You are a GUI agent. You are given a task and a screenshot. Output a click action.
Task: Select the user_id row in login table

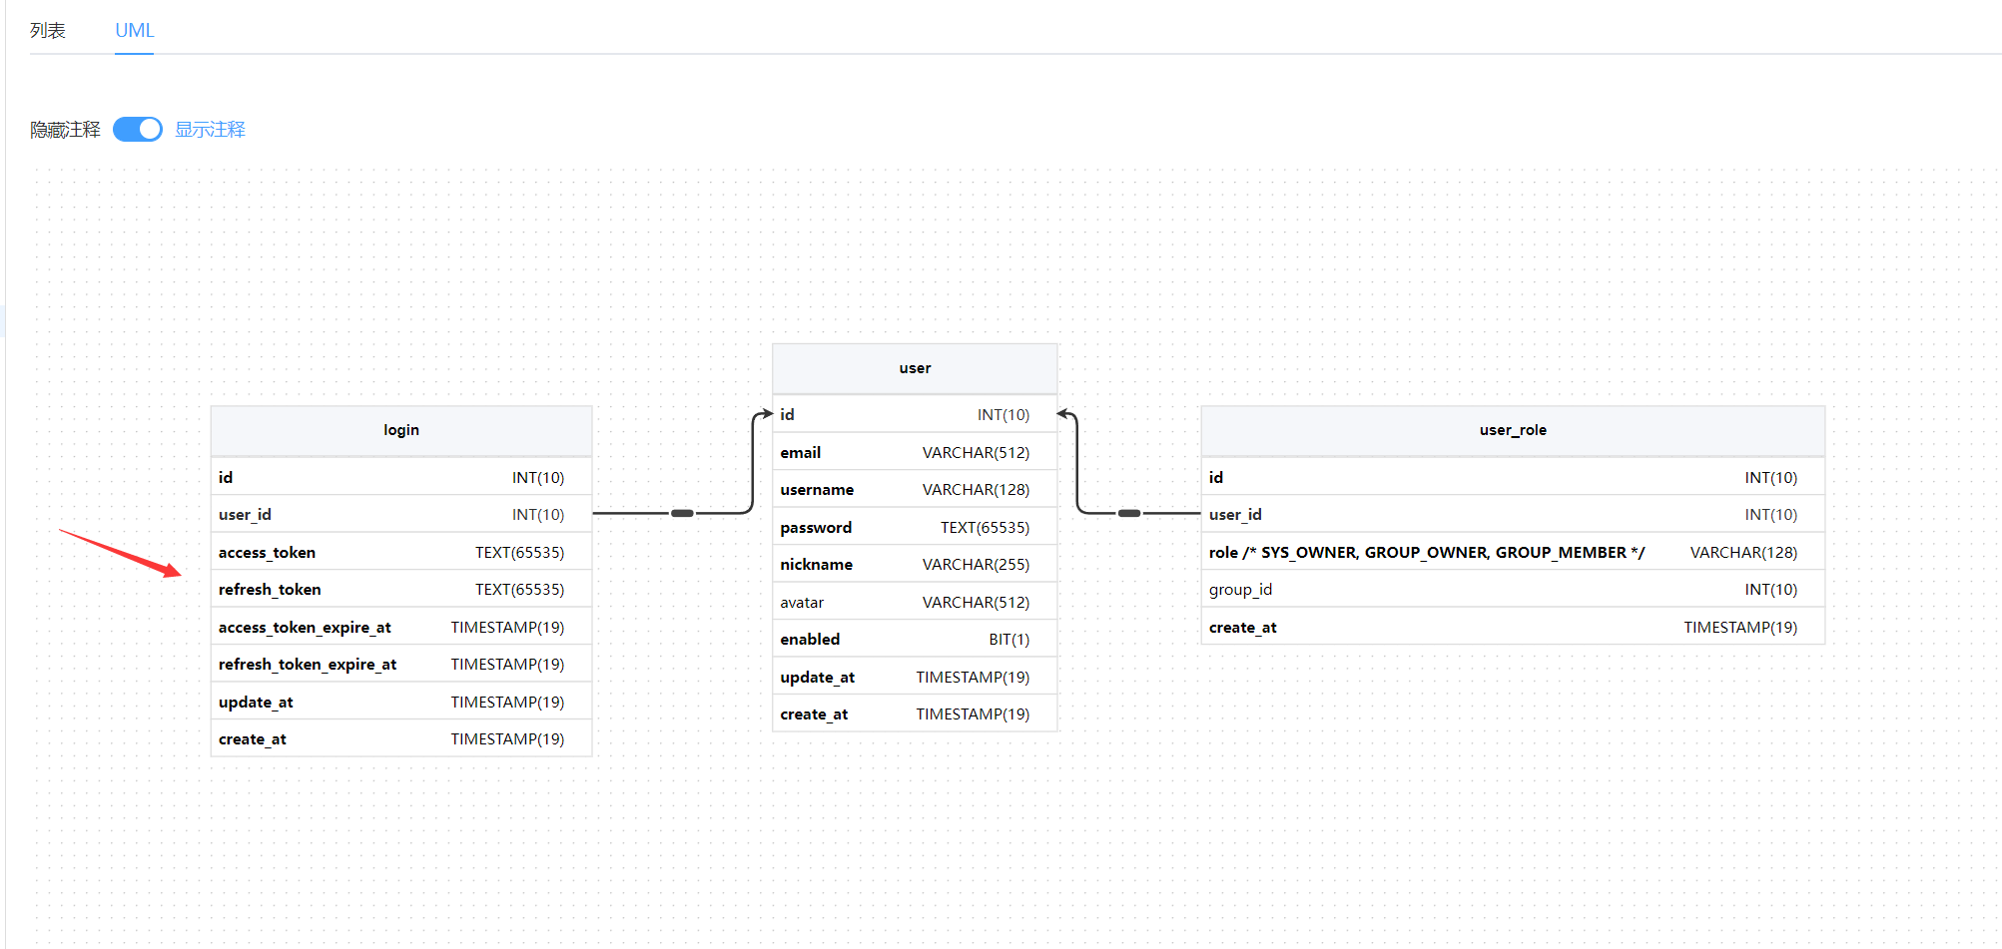coord(400,515)
